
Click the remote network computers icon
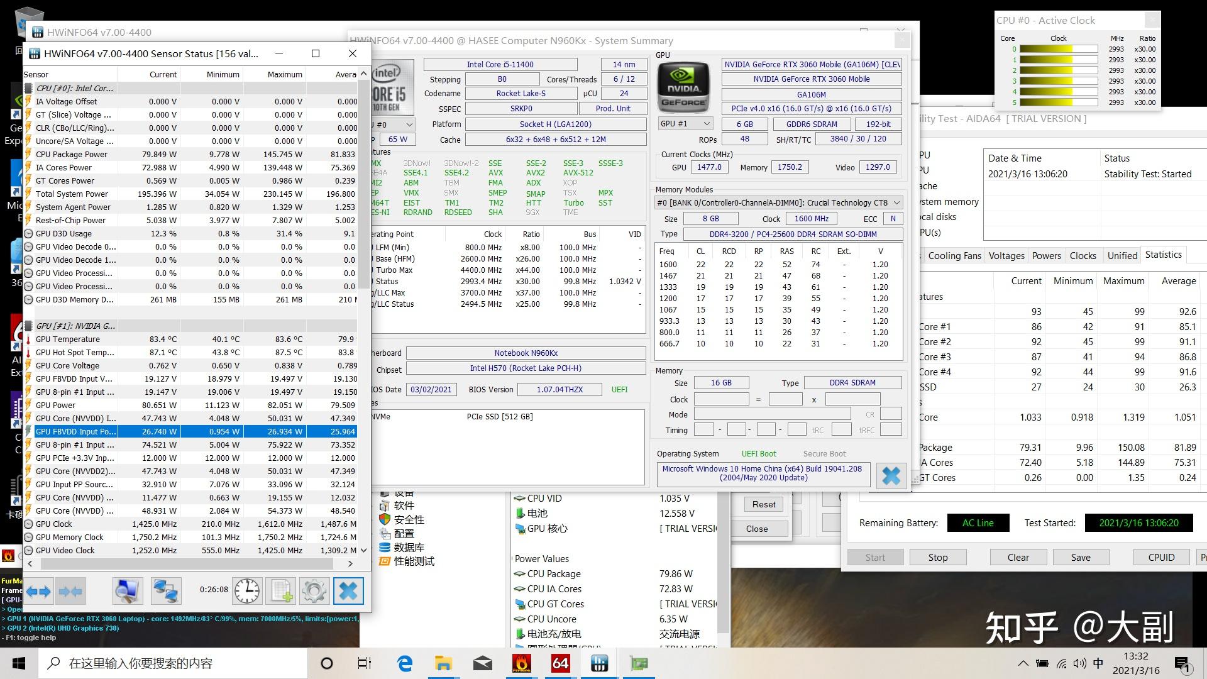coord(166,591)
